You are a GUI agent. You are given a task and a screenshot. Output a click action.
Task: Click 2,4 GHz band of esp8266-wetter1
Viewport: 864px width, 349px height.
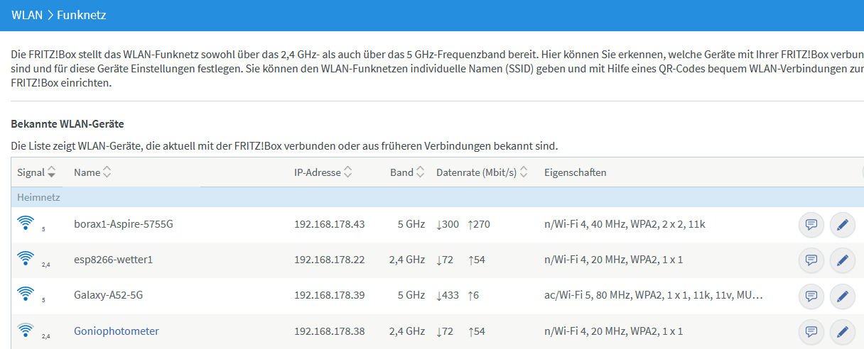click(x=407, y=260)
